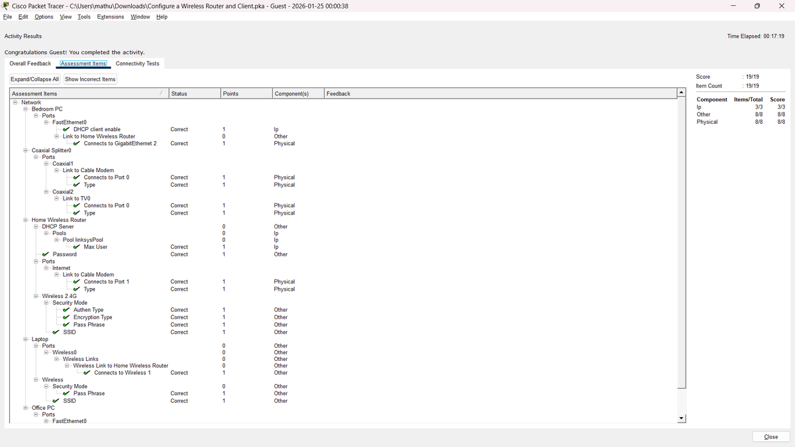Click the Component(s) column header
The height and width of the screenshot is (447, 795).
pos(298,93)
